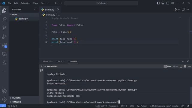Split the editor right
Screen dimensions: 192x108
pos(183,9)
